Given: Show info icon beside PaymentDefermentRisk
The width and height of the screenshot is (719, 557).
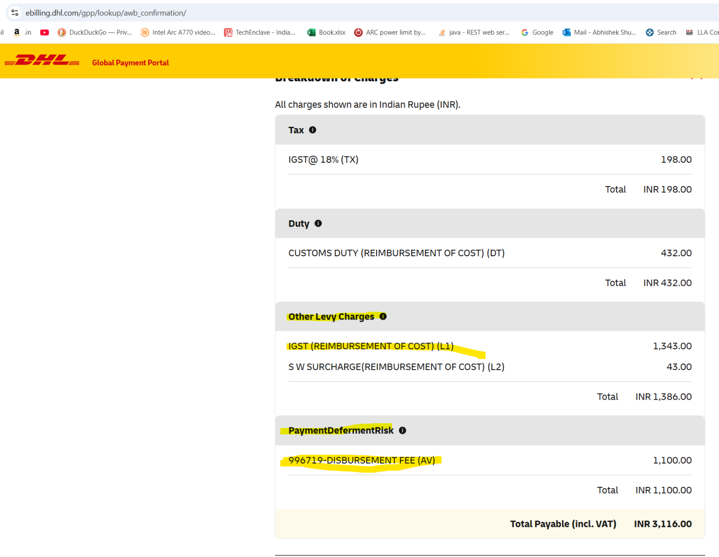Looking at the screenshot, I should click(x=403, y=431).
